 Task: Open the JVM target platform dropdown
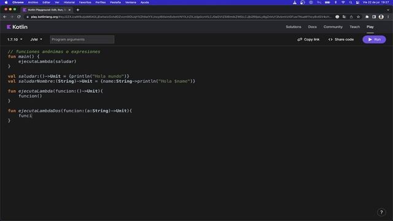[x=36, y=39]
